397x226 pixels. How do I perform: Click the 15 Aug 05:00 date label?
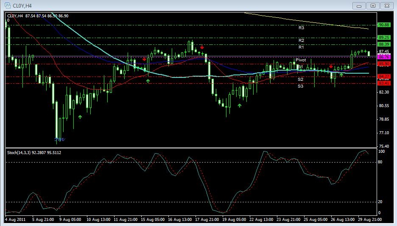153,219
